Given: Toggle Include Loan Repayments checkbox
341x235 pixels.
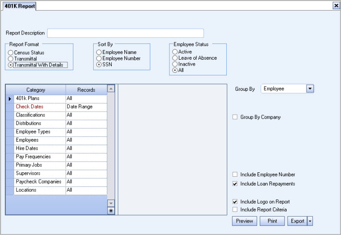Looking at the screenshot, I should click(x=235, y=184).
